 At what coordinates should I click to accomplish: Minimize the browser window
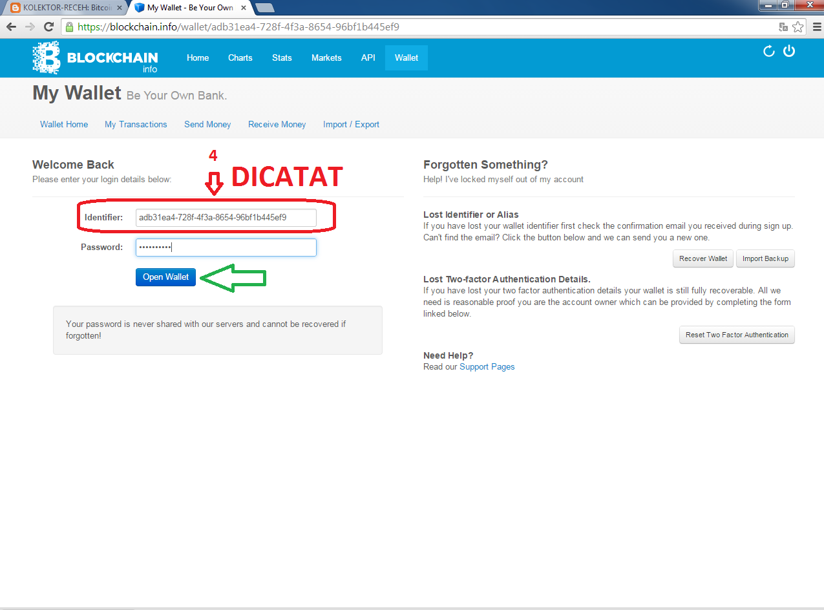point(768,5)
